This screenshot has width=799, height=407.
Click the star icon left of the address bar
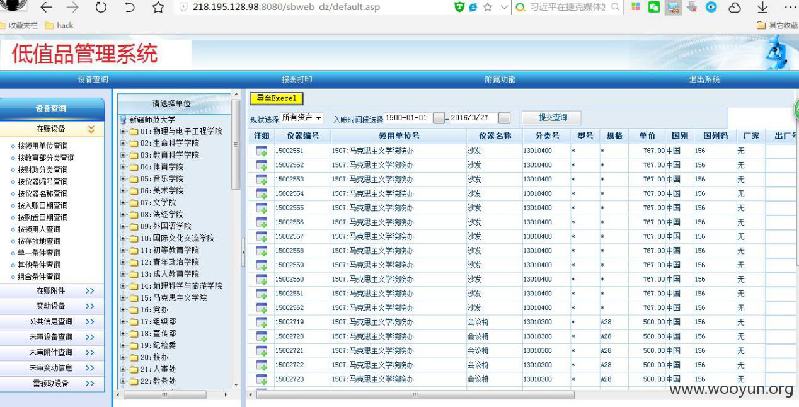[158, 8]
